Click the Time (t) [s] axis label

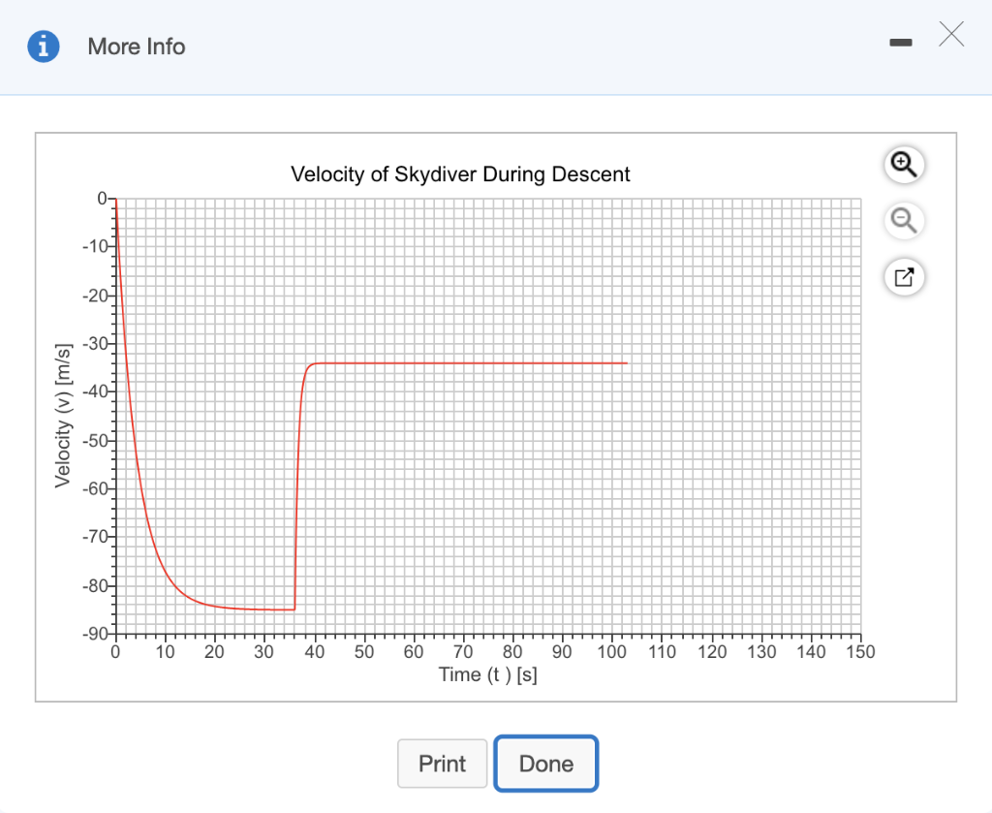pos(488,675)
